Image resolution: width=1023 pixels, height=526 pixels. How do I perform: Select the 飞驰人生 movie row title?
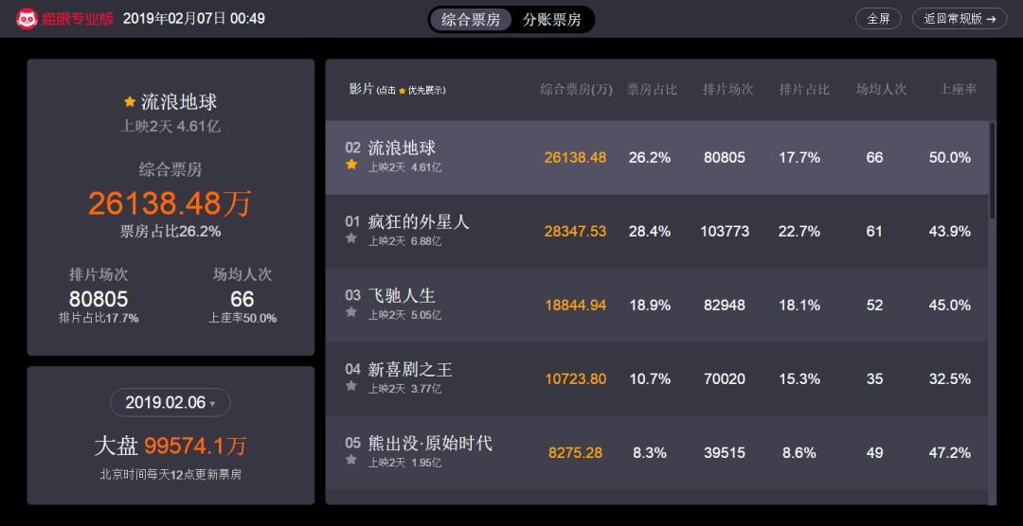[402, 296]
